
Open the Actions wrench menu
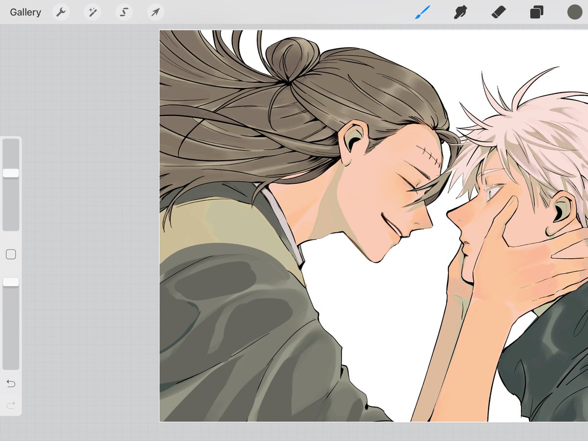point(61,12)
